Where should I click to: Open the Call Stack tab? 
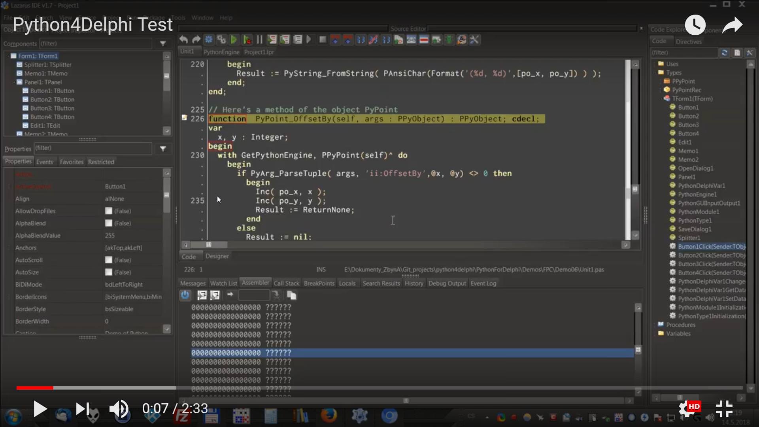point(286,283)
